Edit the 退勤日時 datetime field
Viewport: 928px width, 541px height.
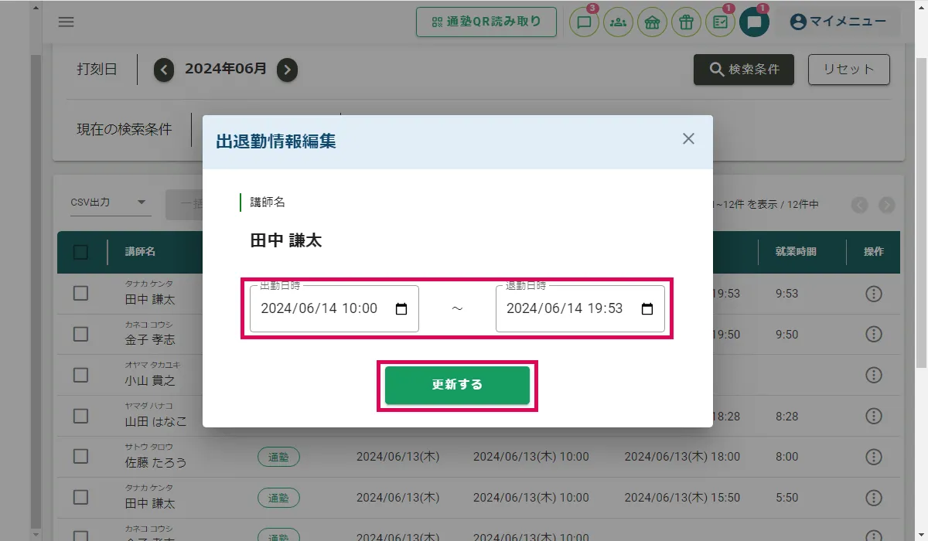pos(580,309)
